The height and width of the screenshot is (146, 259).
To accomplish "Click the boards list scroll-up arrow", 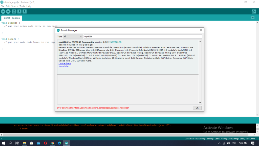I will pos(200,42).
